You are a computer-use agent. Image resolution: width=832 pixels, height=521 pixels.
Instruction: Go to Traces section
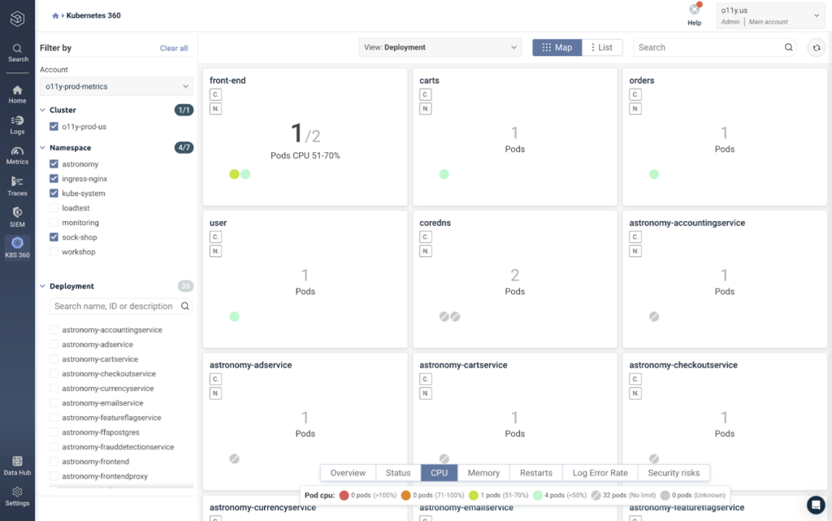pos(17,186)
